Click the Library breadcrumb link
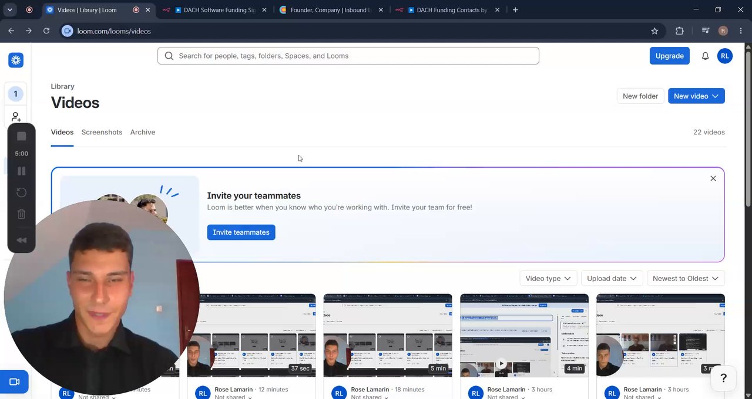The image size is (752, 399). click(62, 86)
